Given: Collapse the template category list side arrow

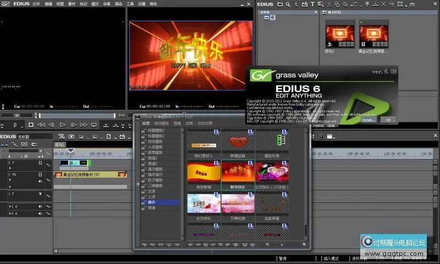Looking at the screenshot, I should pyautogui.click(x=138, y=184).
